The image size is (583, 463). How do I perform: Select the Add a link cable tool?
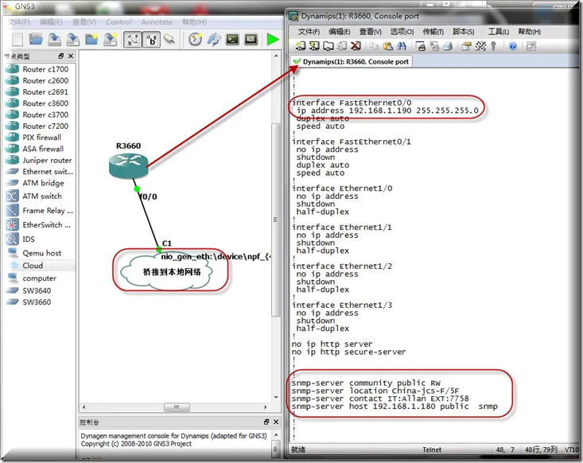[x=169, y=39]
